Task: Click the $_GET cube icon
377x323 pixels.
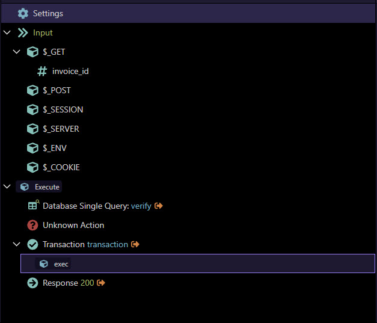Action: pyautogui.click(x=32, y=52)
